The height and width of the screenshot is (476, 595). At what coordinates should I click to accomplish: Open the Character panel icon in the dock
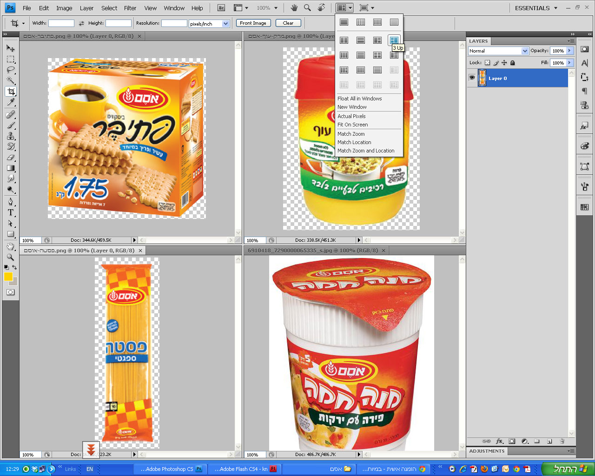(x=585, y=63)
